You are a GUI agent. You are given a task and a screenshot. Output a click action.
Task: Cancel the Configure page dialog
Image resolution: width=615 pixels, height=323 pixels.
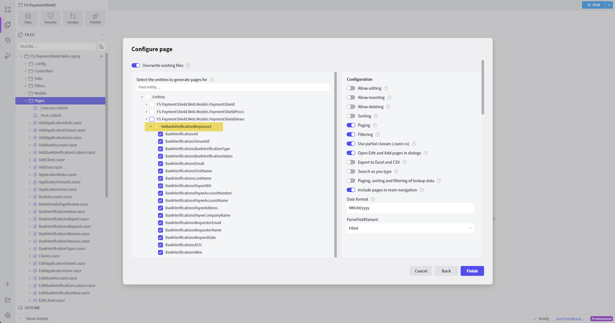tap(421, 271)
